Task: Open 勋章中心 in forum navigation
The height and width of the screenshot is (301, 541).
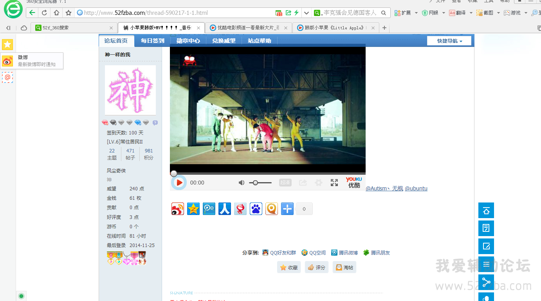Action: [x=188, y=41]
